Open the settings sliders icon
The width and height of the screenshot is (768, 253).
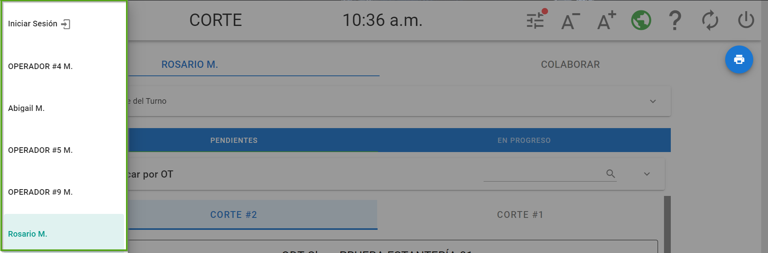pyautogui.click(x=536, y=20)
